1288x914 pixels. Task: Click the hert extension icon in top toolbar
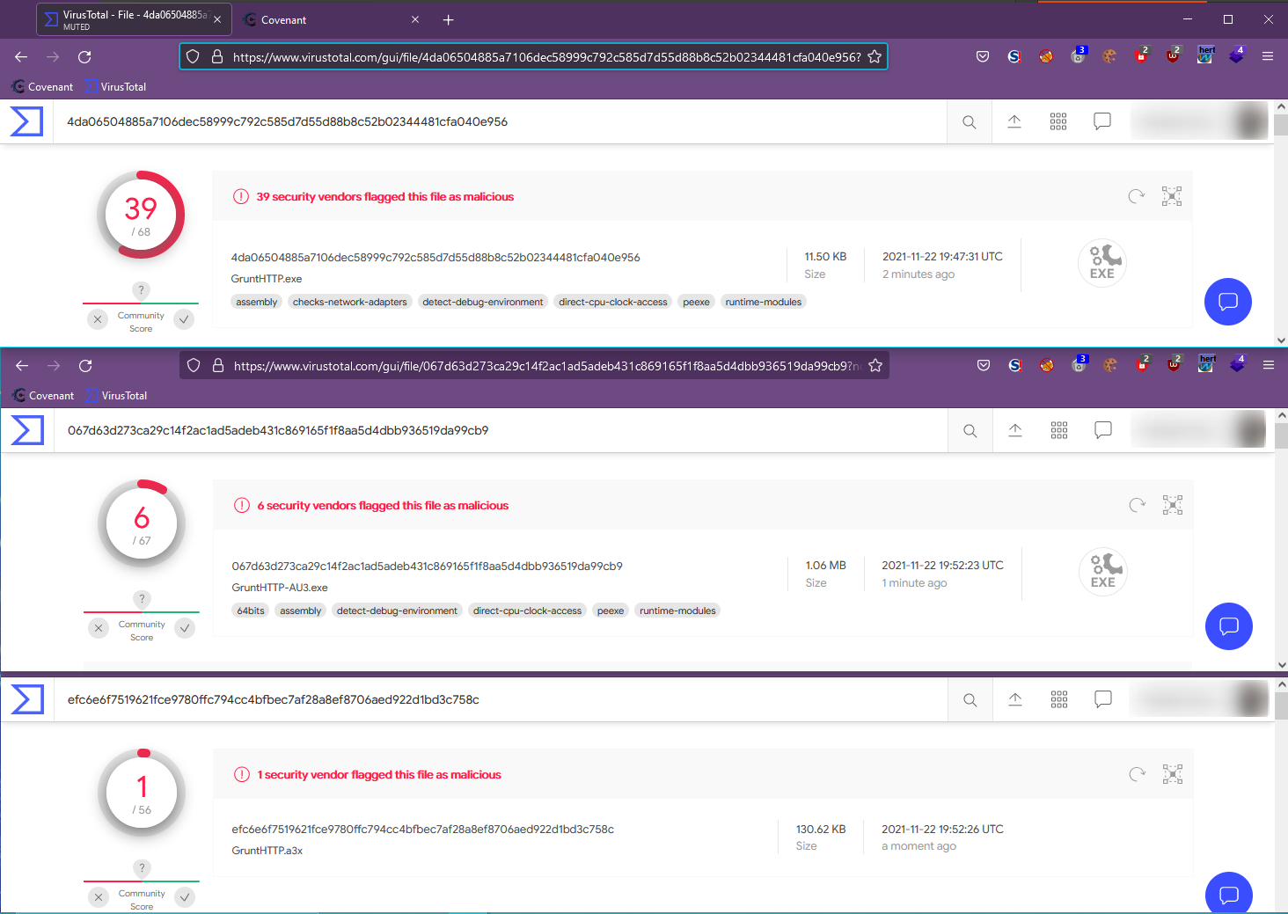coord(1206,55)
